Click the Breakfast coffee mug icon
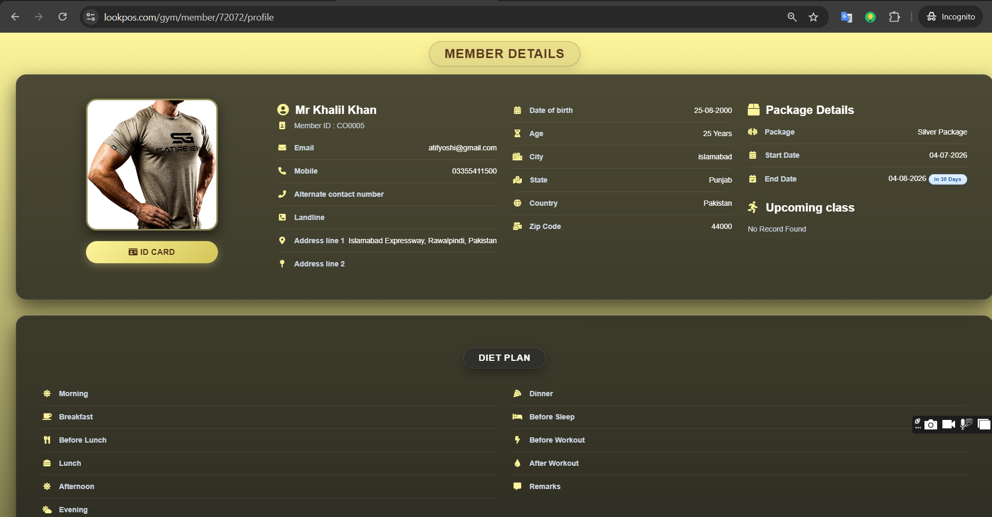The width and height of the screenshot is (992, 517). pyautogui.click(x=47, y=417)
